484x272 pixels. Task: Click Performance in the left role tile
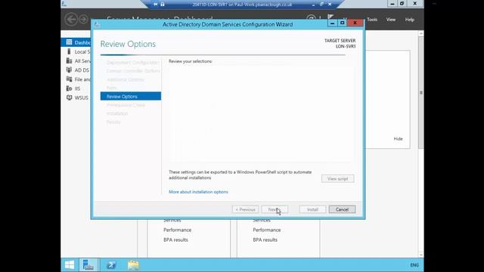click(178, 230)
